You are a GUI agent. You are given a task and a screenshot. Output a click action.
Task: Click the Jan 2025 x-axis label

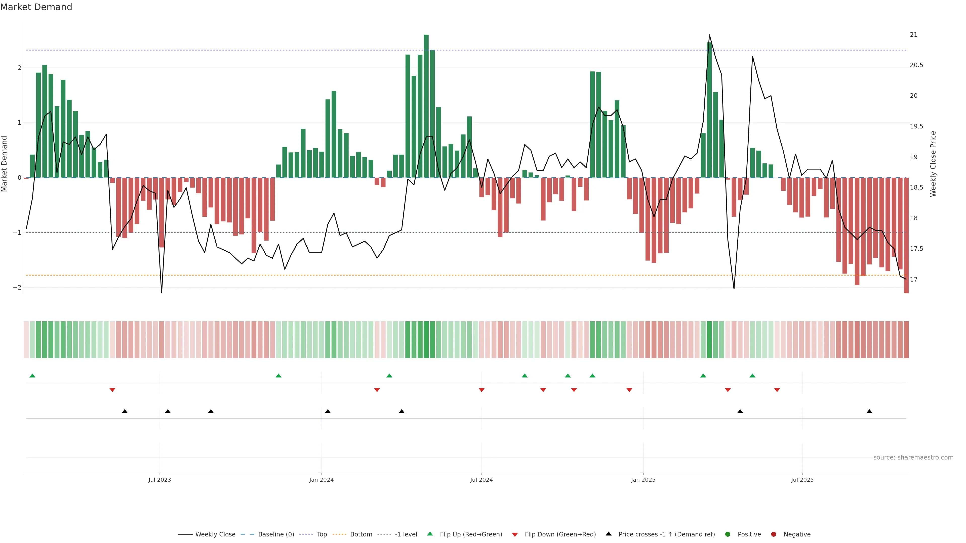[643, 480]
